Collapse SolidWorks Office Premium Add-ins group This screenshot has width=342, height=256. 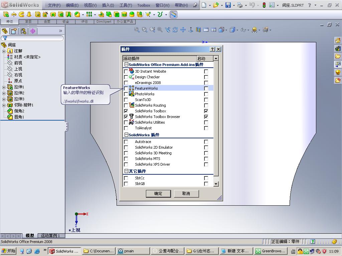[x=126, y=64]
